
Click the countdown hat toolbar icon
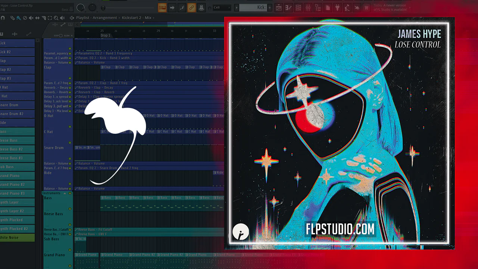click(201, 7)
